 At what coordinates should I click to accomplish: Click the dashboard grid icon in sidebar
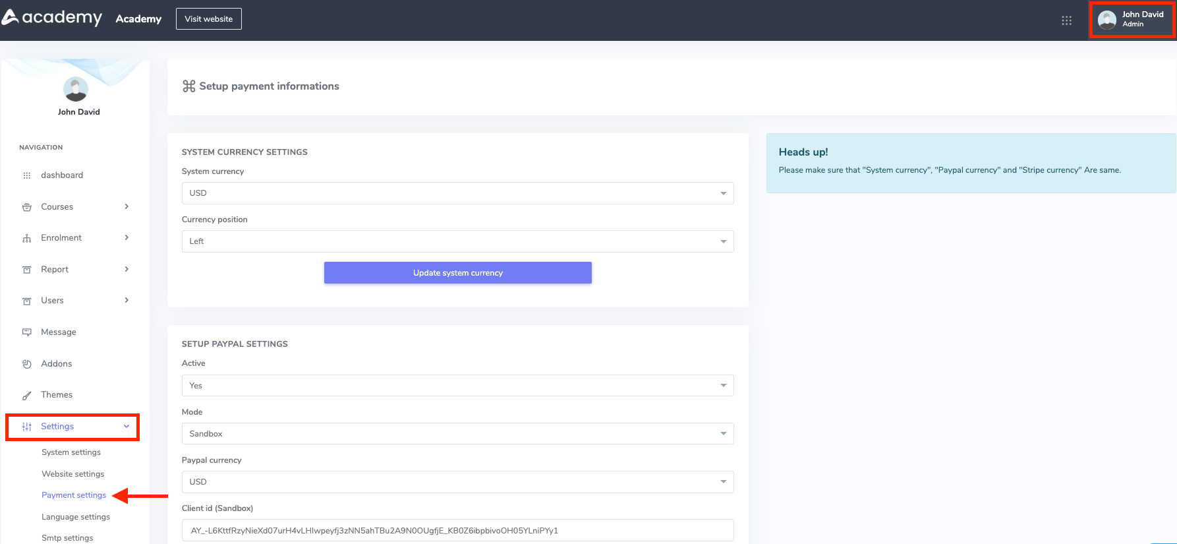click(x=27, y=175)
